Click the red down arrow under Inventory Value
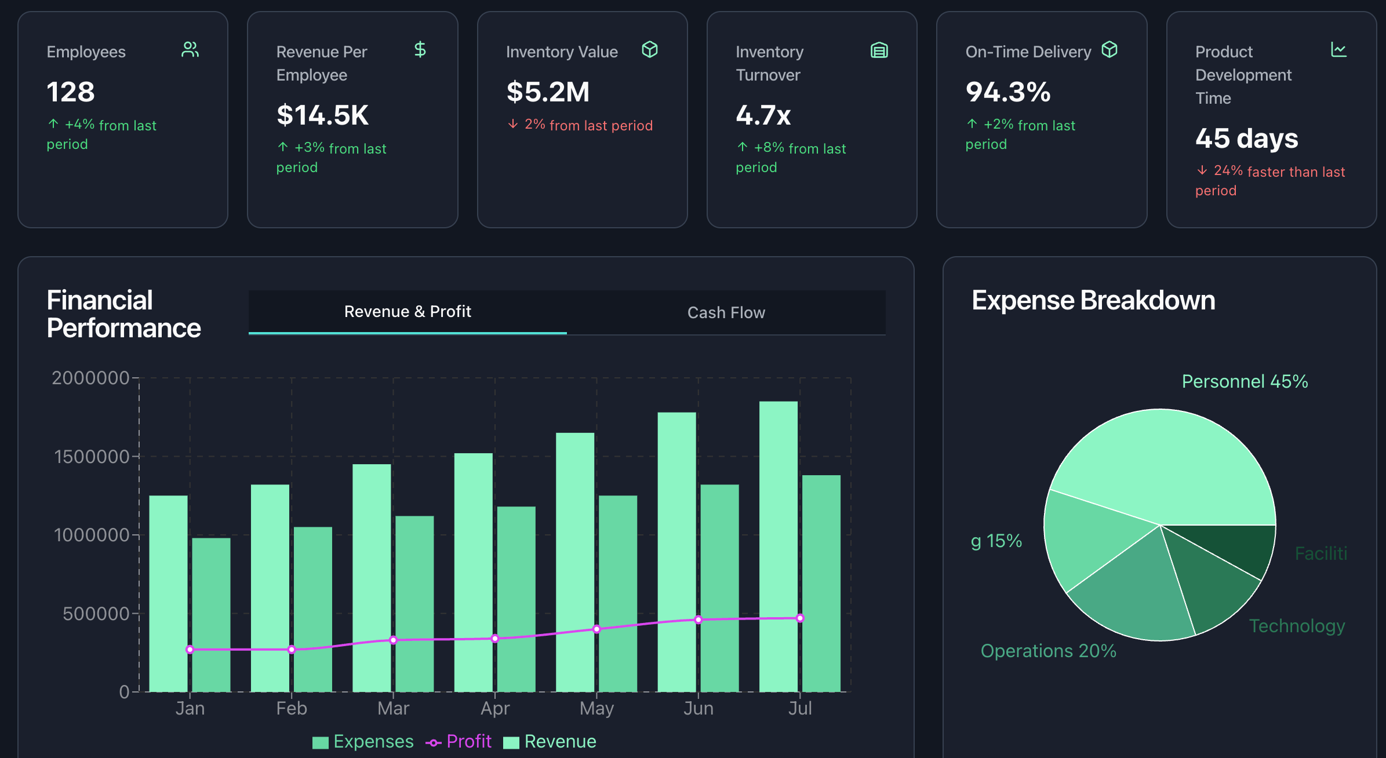This screenshot has height=758, width=1386. click(513, 124)
